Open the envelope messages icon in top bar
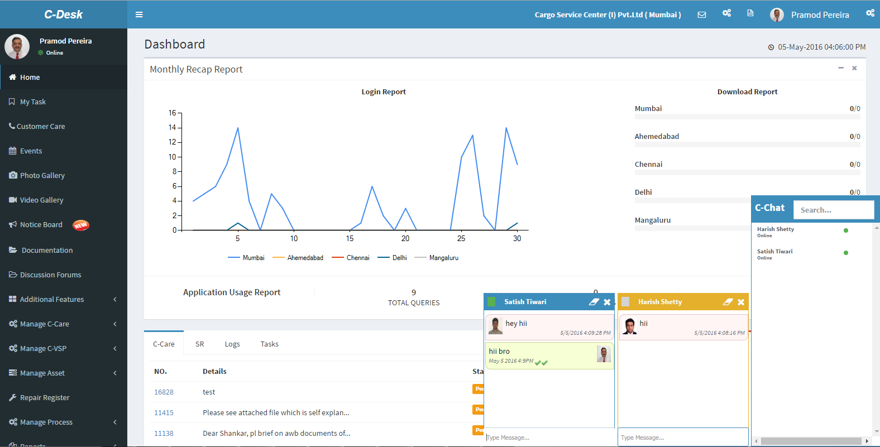Viewport: 880px width, 447px height. tap(702, 15)
